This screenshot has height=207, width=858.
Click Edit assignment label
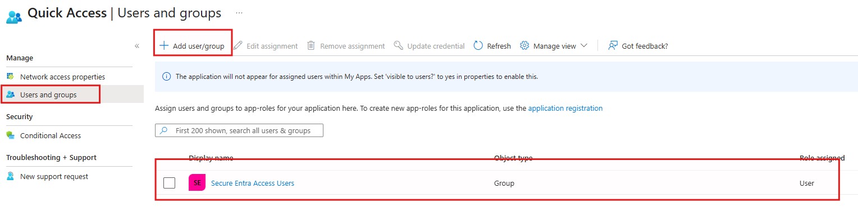[272, 46]
